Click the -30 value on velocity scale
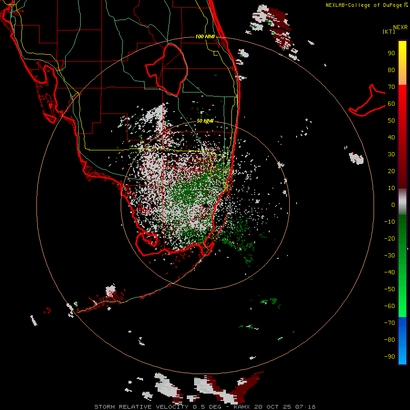 click(x=389, y=256)
